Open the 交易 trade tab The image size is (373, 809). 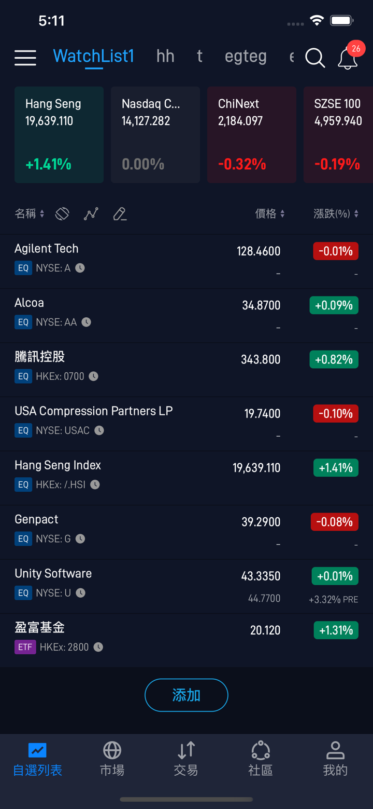186,759
